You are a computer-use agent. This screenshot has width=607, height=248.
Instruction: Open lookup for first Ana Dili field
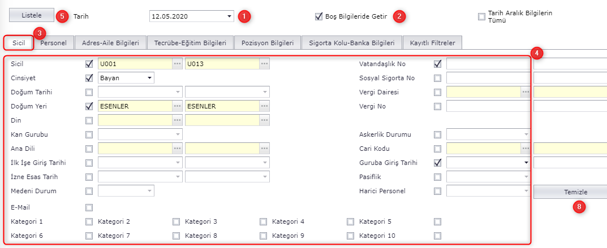pos(177,149)
